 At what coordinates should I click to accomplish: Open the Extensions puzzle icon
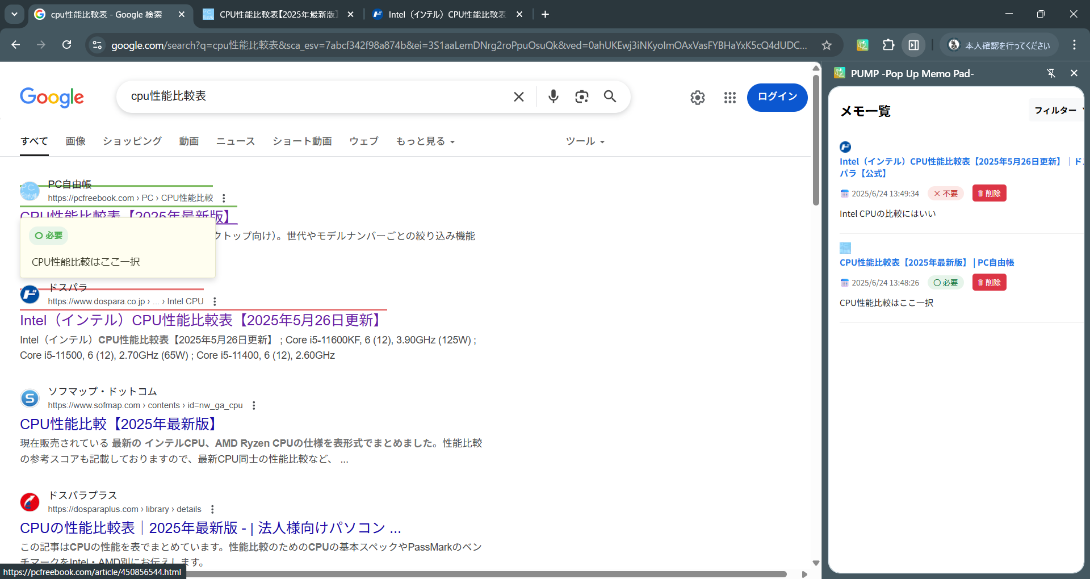[888, 45]
